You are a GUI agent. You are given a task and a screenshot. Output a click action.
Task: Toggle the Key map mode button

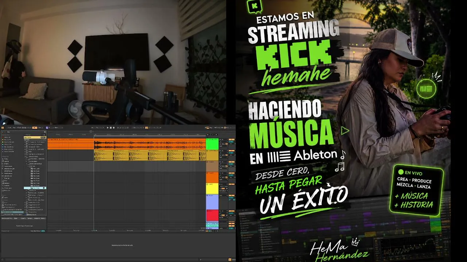coord(211,128)
